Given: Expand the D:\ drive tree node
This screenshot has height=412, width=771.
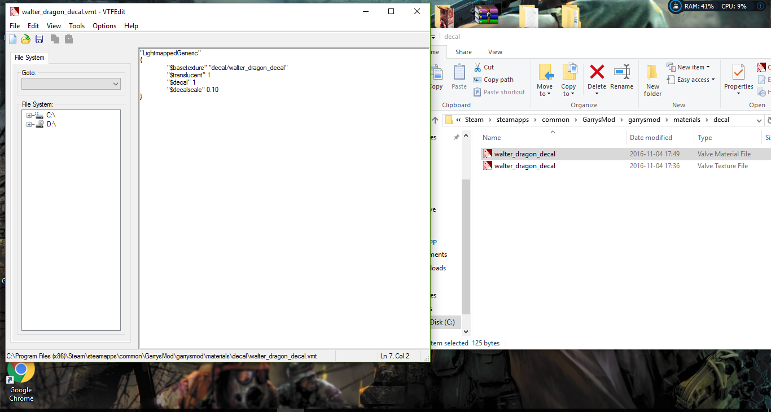Looking at the screenshot, I should 29,125.
